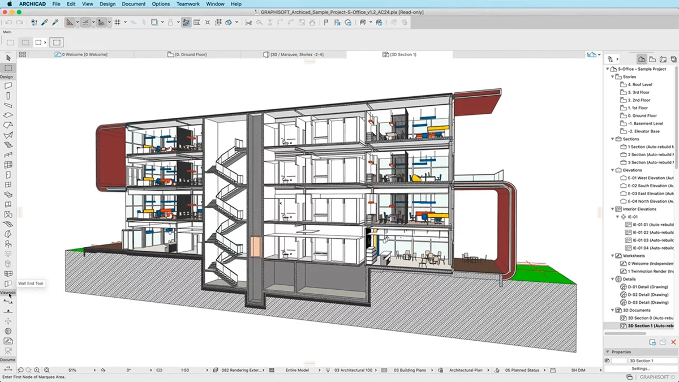
Task: Choose the second marquee selection method
Action: [x=25, y=42]
